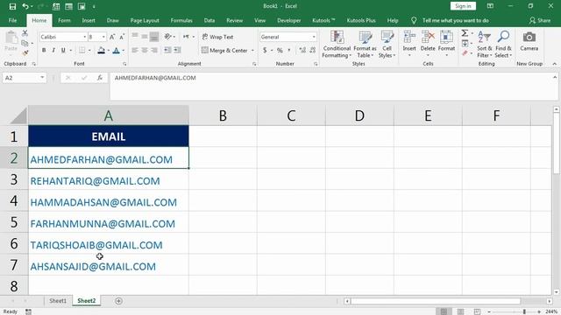Click the Format cells button
The width and height of the screenshot is (561, 315).
(446, 45)
